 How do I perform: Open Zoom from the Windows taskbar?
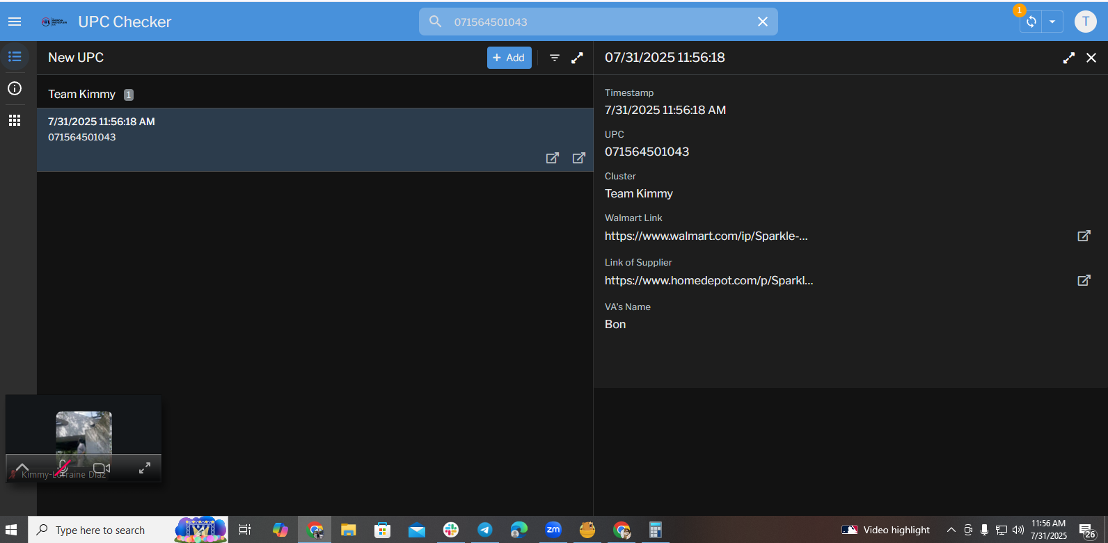[553, 530]
